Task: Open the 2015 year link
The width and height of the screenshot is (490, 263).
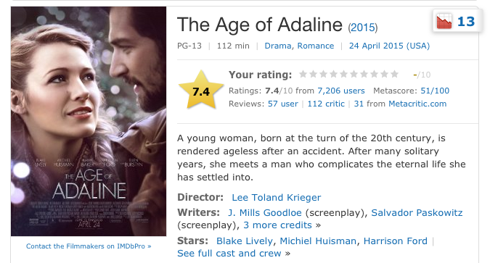Action: click(363, 28)
